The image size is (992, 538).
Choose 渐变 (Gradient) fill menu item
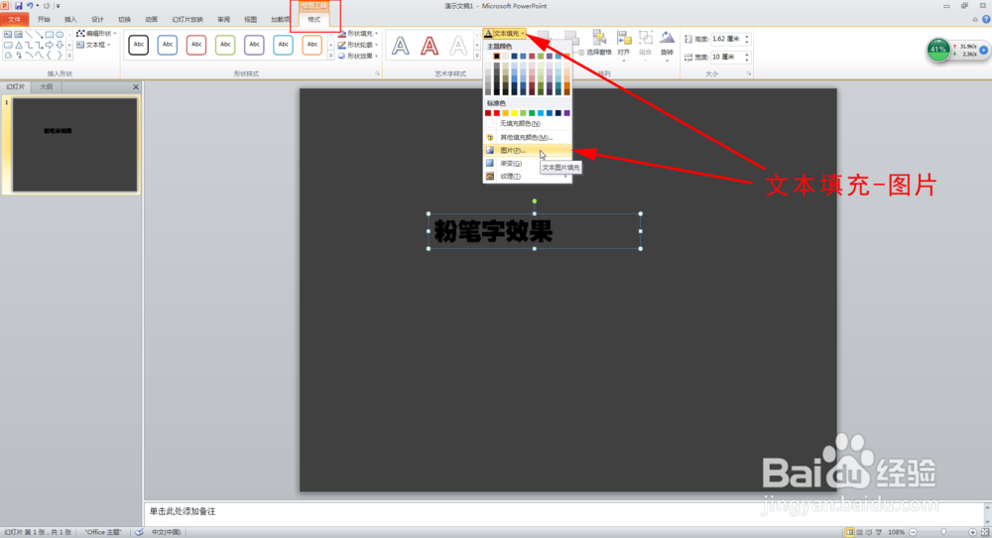tap(528, 164)
